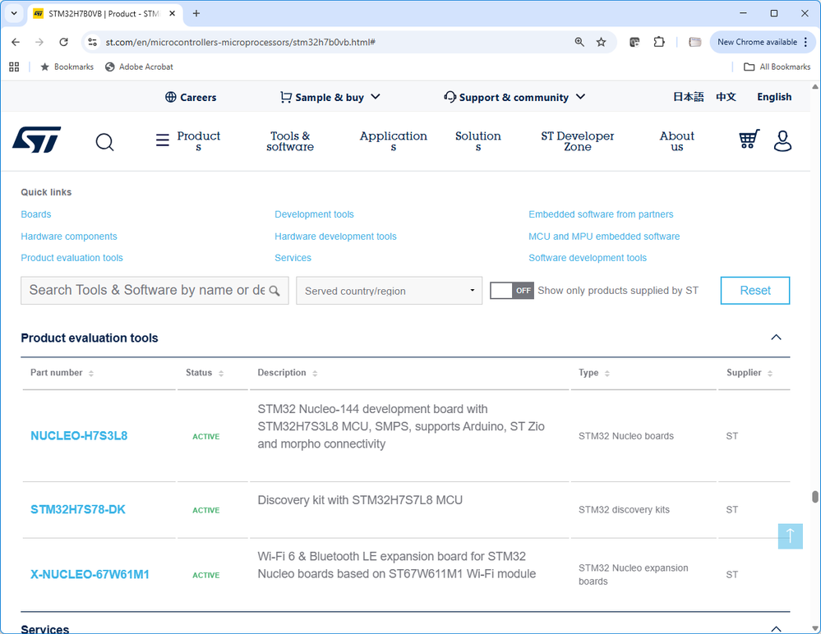The image size is (821, 634).
Task: Go back with browser back arrow
Action: pos(16,42)
